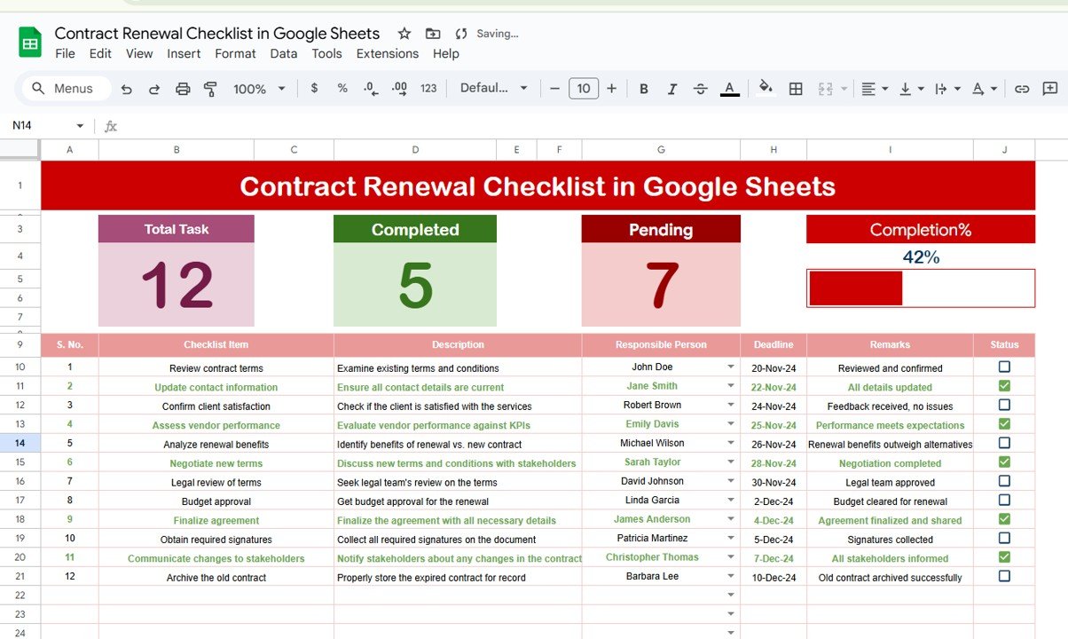Open zoom level 100% dropdown

pos(259,89)
